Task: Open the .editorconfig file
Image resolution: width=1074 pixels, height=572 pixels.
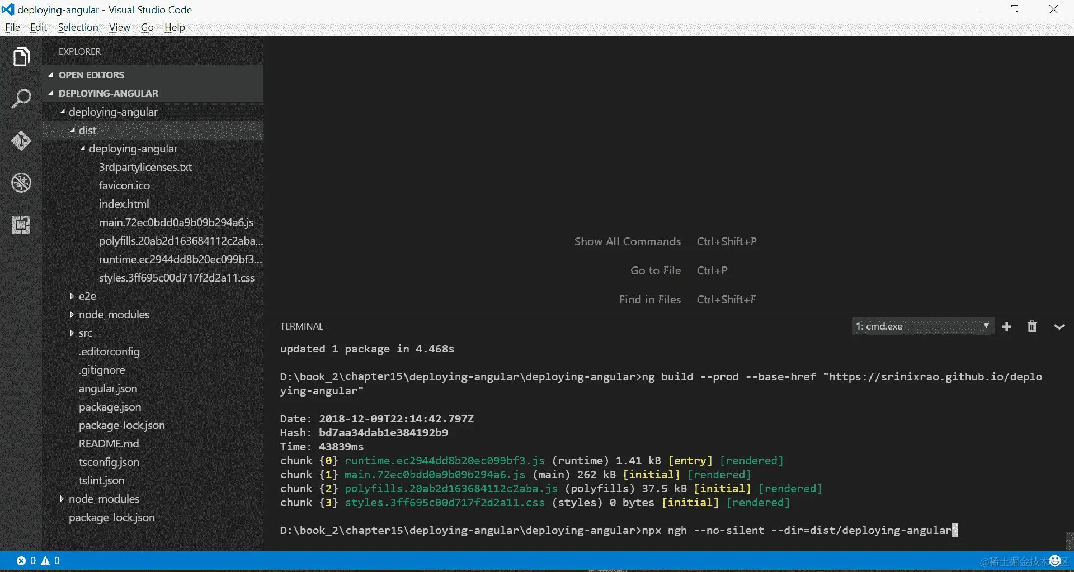Action: [x=109, y=351]
